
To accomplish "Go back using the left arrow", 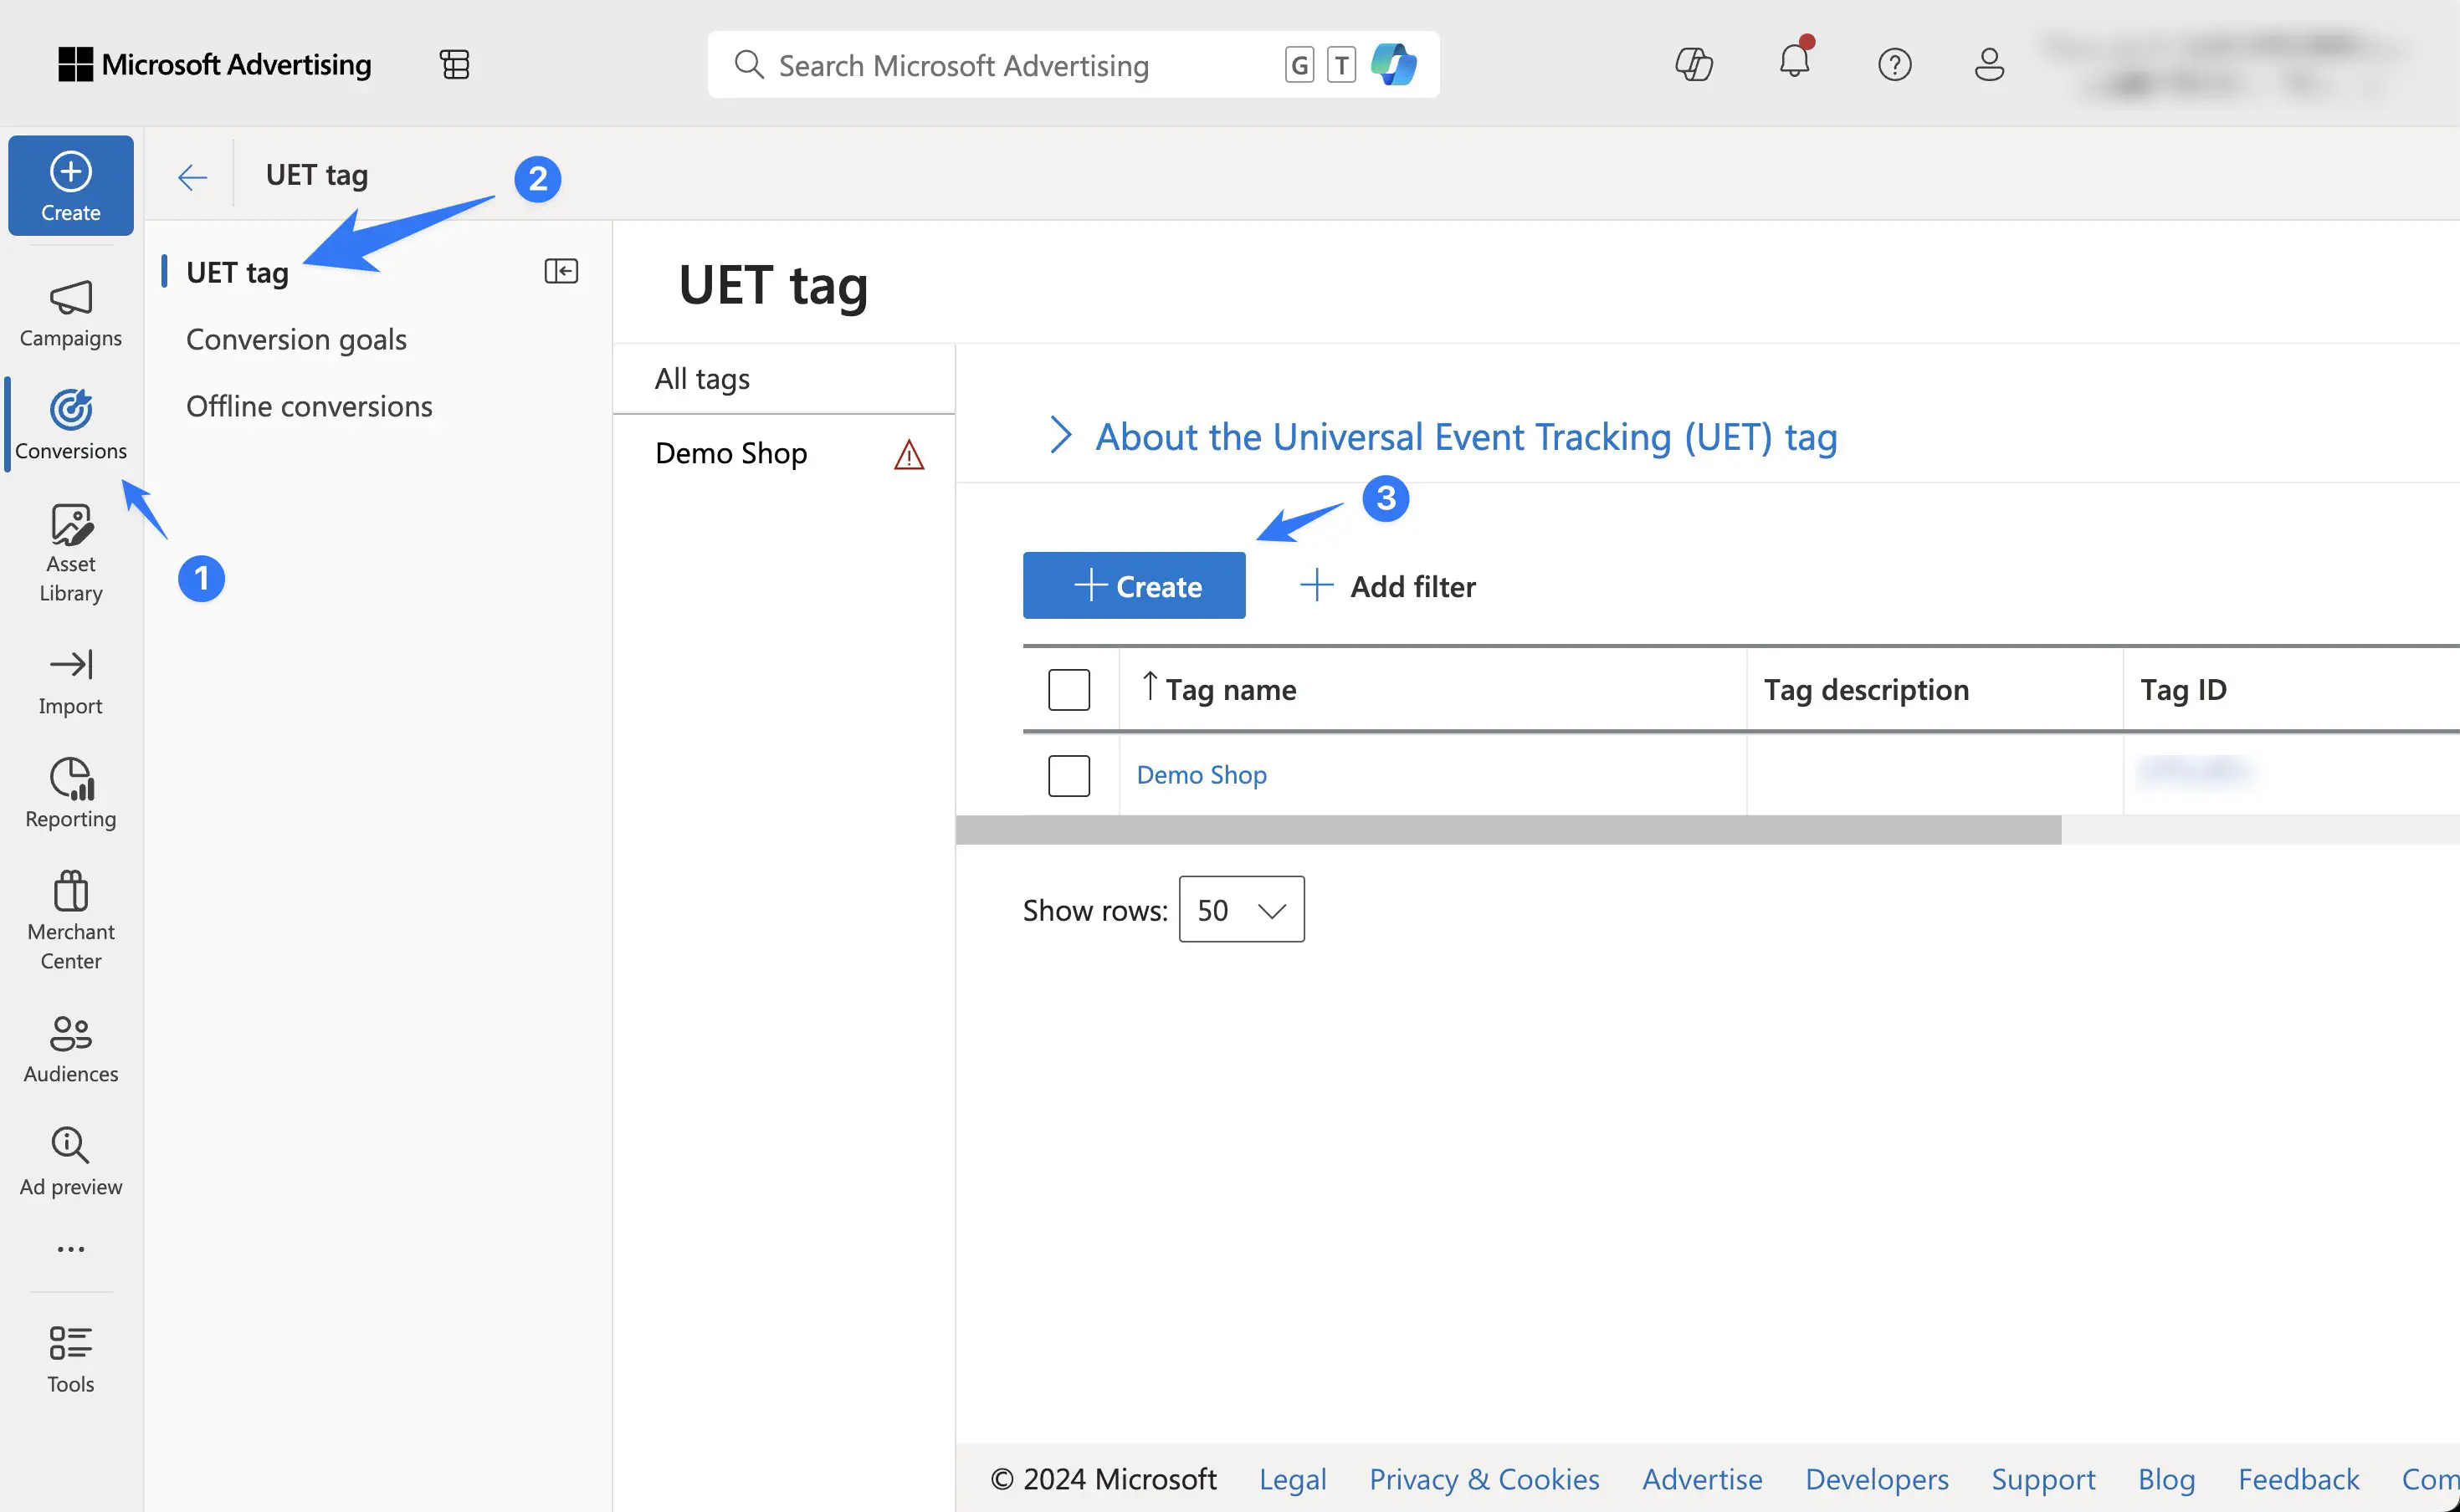I will pos(192,177).
